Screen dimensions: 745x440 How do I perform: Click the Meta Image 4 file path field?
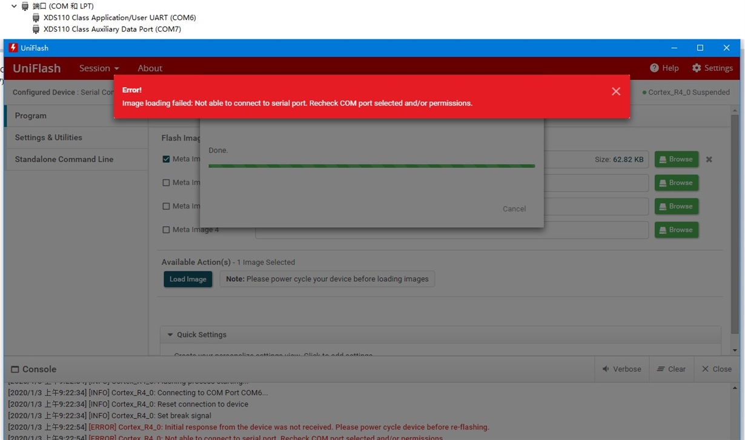coord(452,230)
